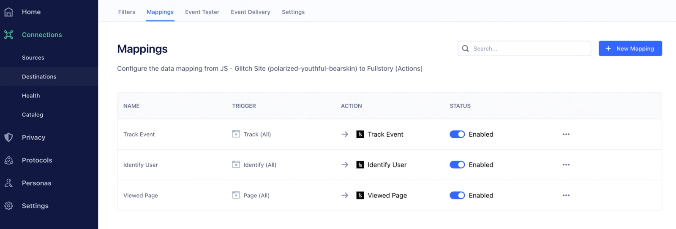Click the arrow icon in Identify User row
Viewport: 676px width, 229px height.
click(x=345, y=164)
